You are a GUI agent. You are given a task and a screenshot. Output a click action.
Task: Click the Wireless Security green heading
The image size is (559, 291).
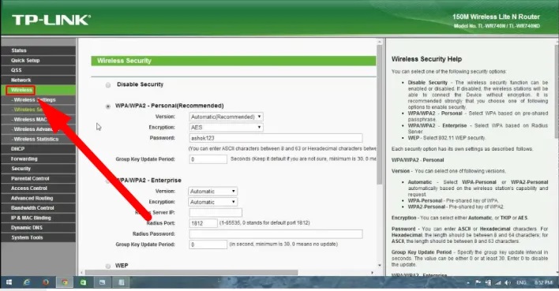[x=124, y=61]
